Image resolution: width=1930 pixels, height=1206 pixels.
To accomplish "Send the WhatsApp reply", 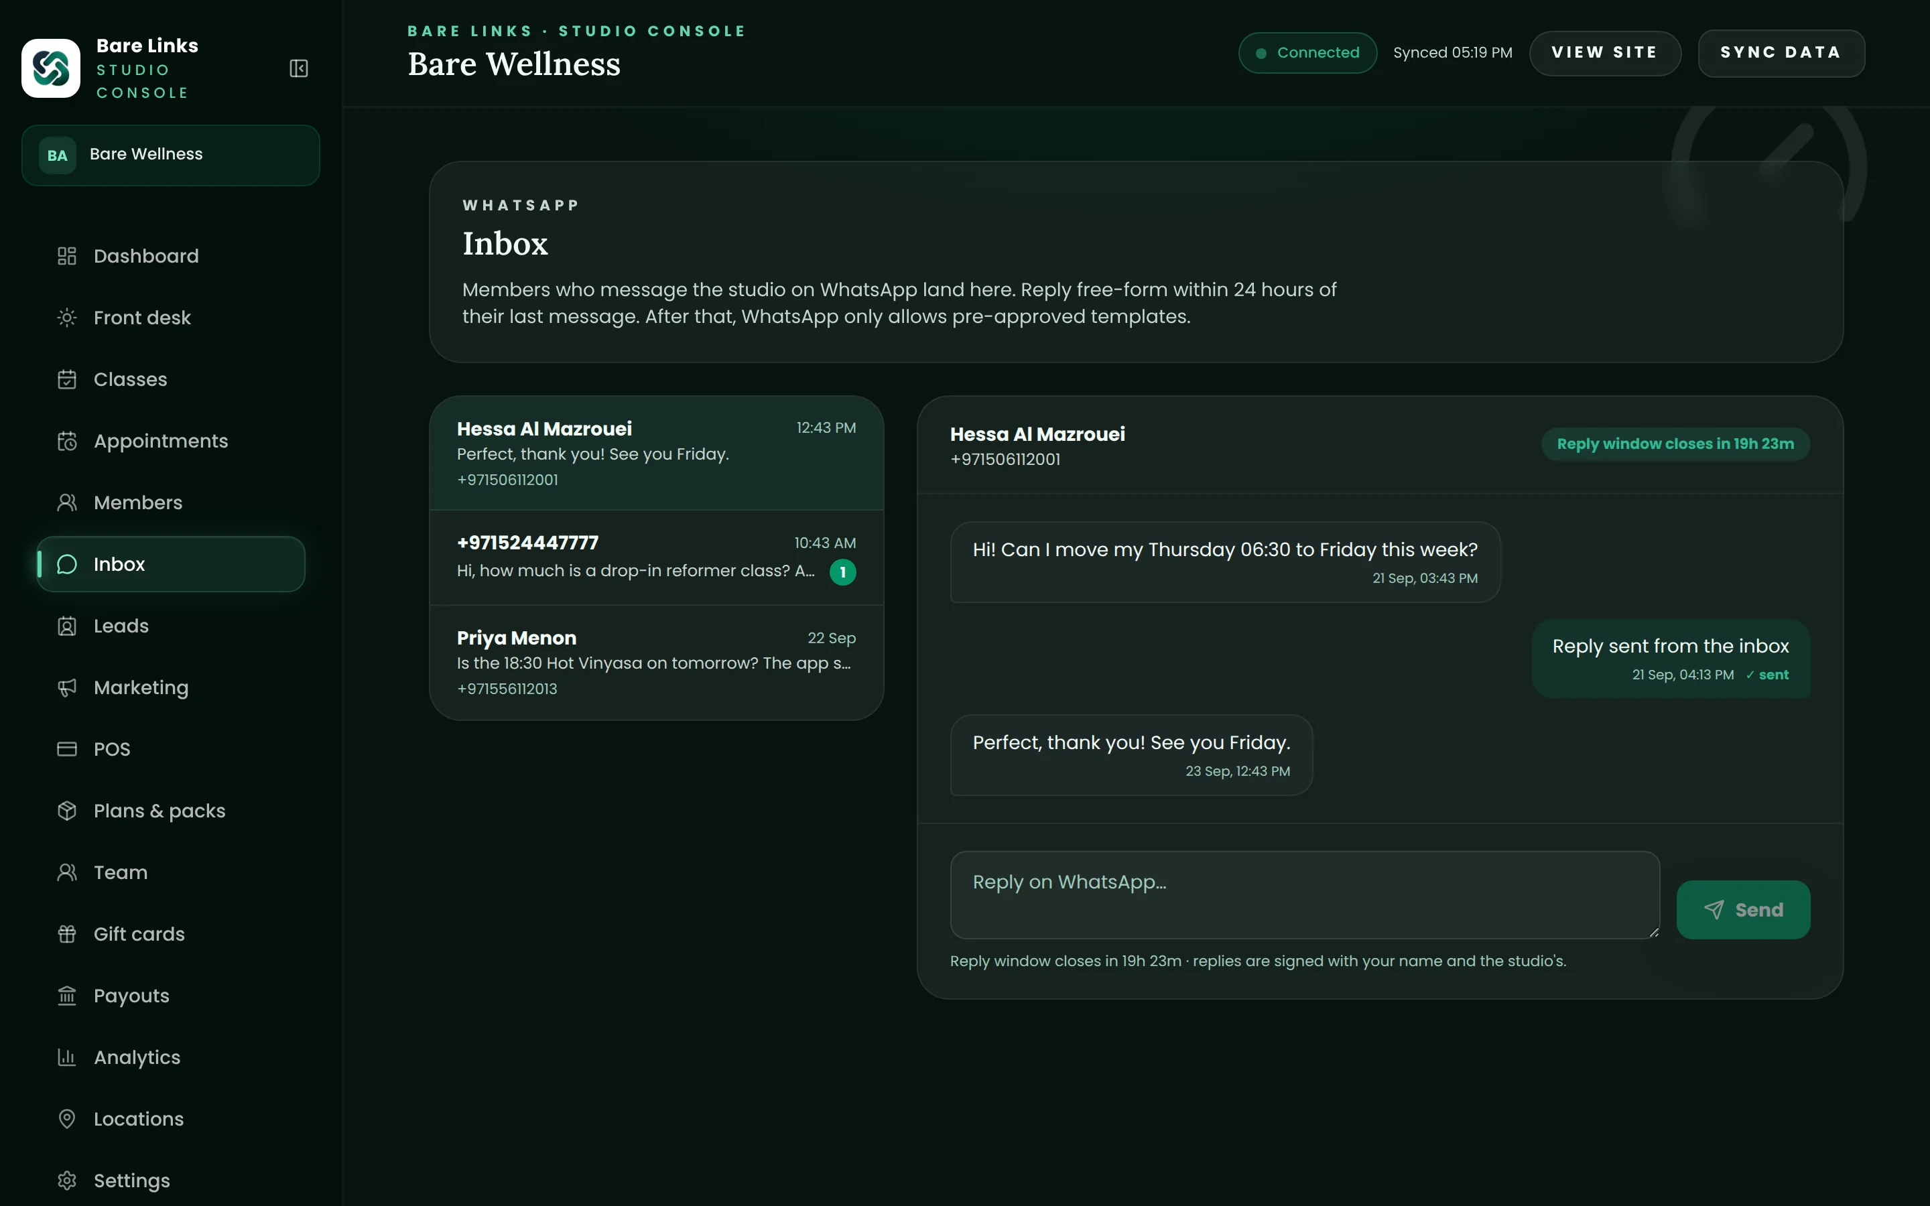I will pyautogui.click(x=1744, y=910).
